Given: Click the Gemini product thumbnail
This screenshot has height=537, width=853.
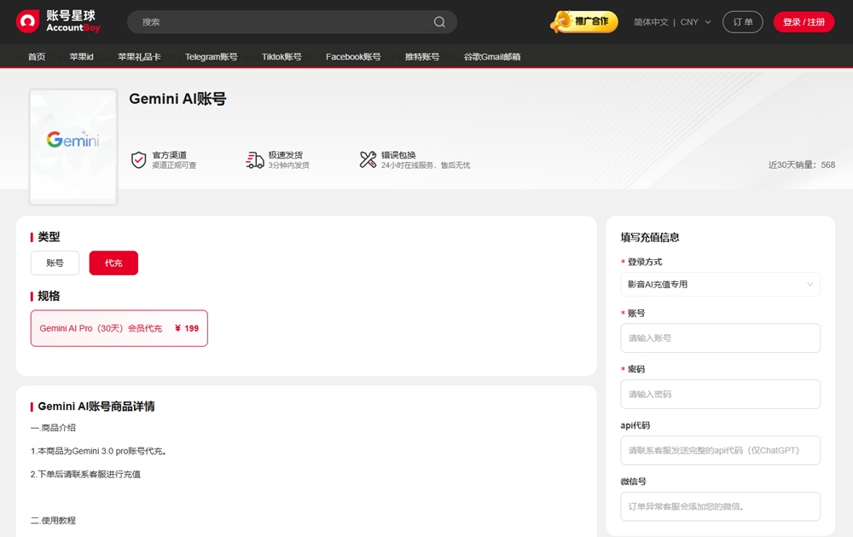Looking at the screenshot, I should click(x=73, y=147).
